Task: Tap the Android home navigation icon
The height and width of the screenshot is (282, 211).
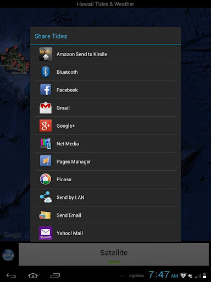Action: coord(33,275)
